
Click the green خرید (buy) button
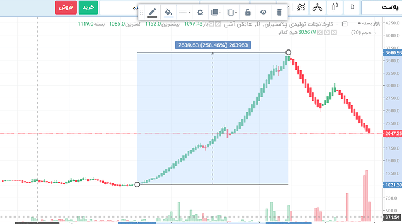point(89,8)
